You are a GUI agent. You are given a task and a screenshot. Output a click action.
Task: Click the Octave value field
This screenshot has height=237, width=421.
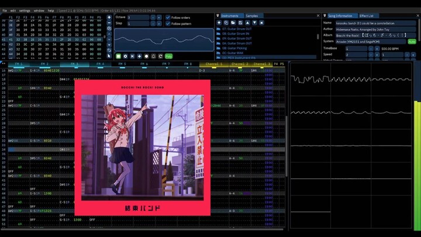click(138, 18)
